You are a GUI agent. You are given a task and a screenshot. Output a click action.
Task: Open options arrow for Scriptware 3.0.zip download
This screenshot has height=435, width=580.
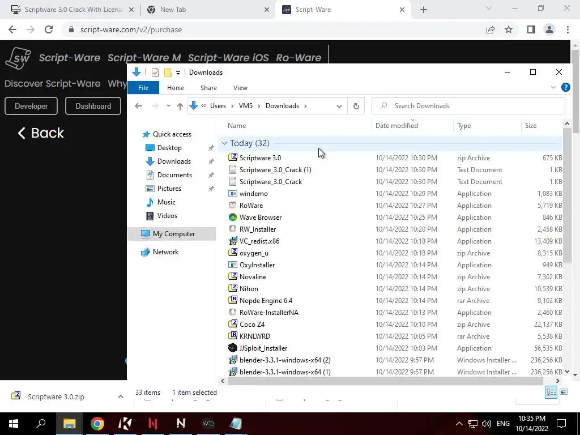[120, 396]
